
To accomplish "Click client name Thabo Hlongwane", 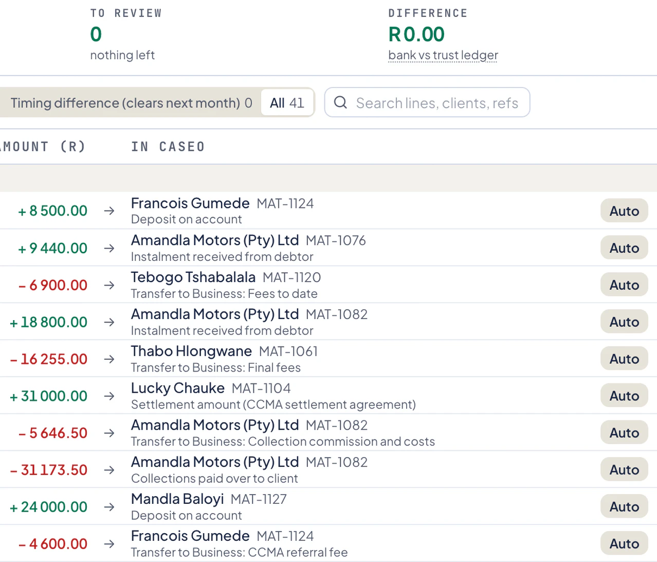I will pos(191,351).
